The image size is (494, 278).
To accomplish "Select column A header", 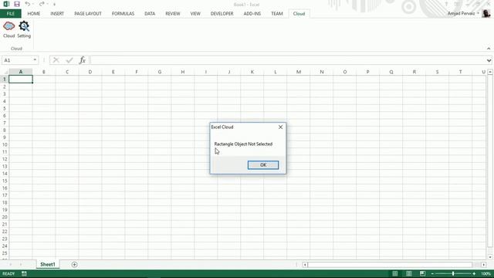I will pos(21,72).
